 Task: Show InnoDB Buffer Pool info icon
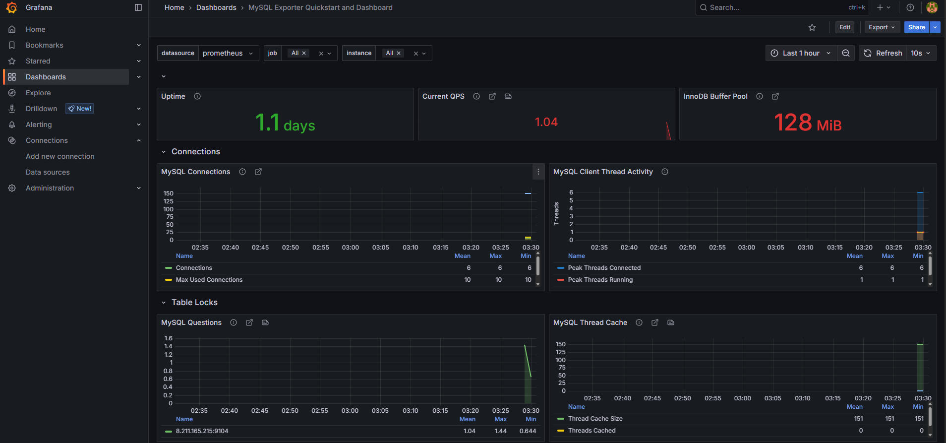click(x=760, y=96)
